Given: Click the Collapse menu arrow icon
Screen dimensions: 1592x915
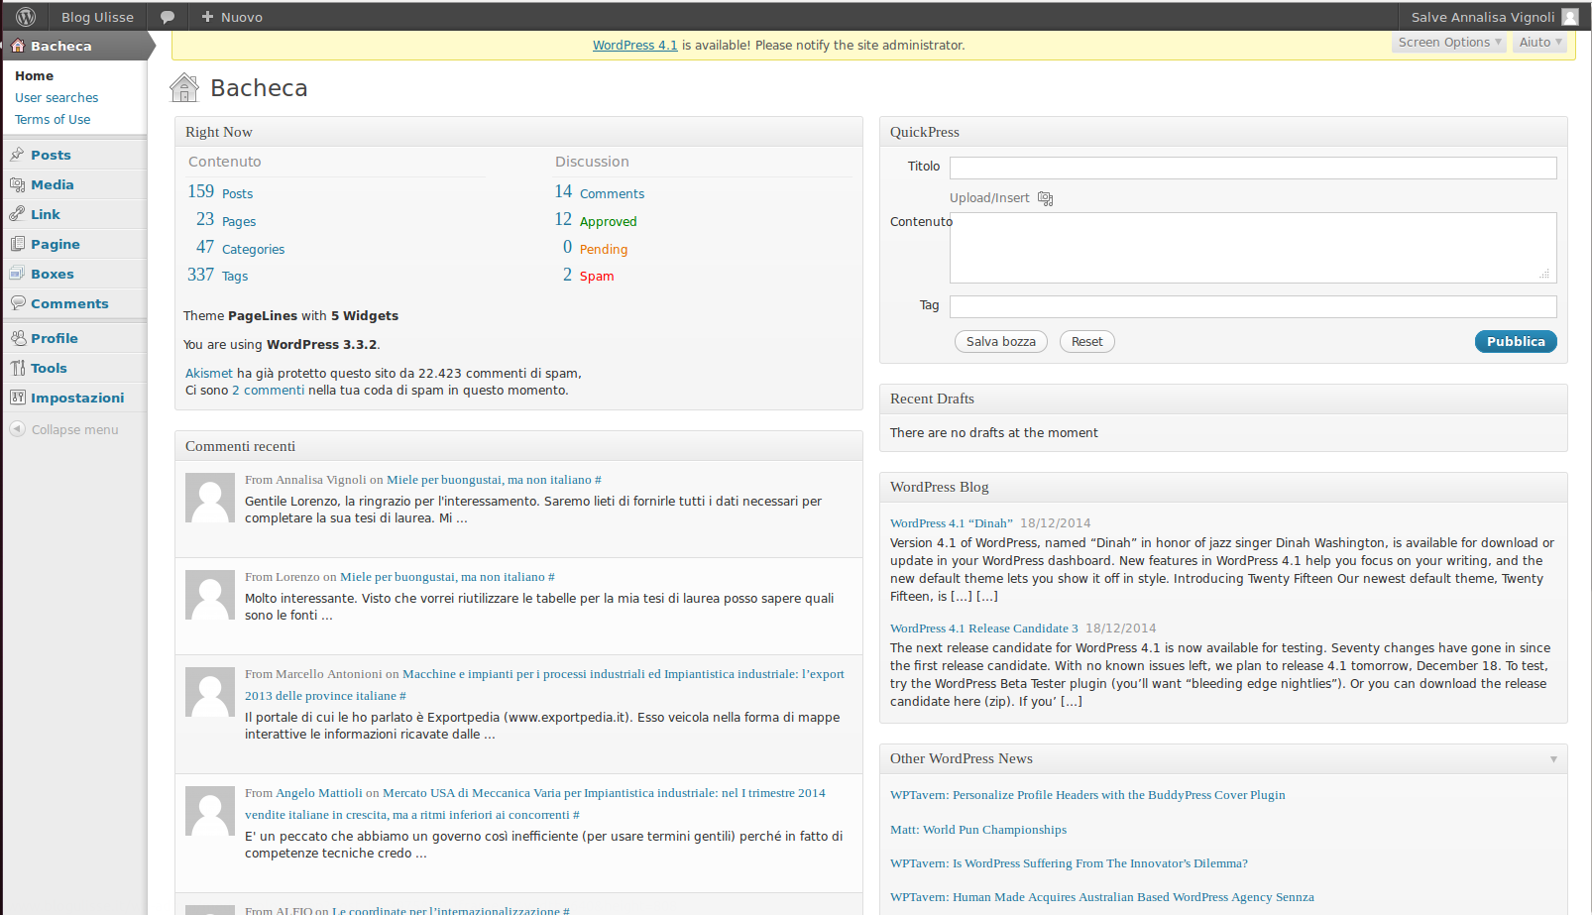Looking at the screenshot, I should click(18, 429).
